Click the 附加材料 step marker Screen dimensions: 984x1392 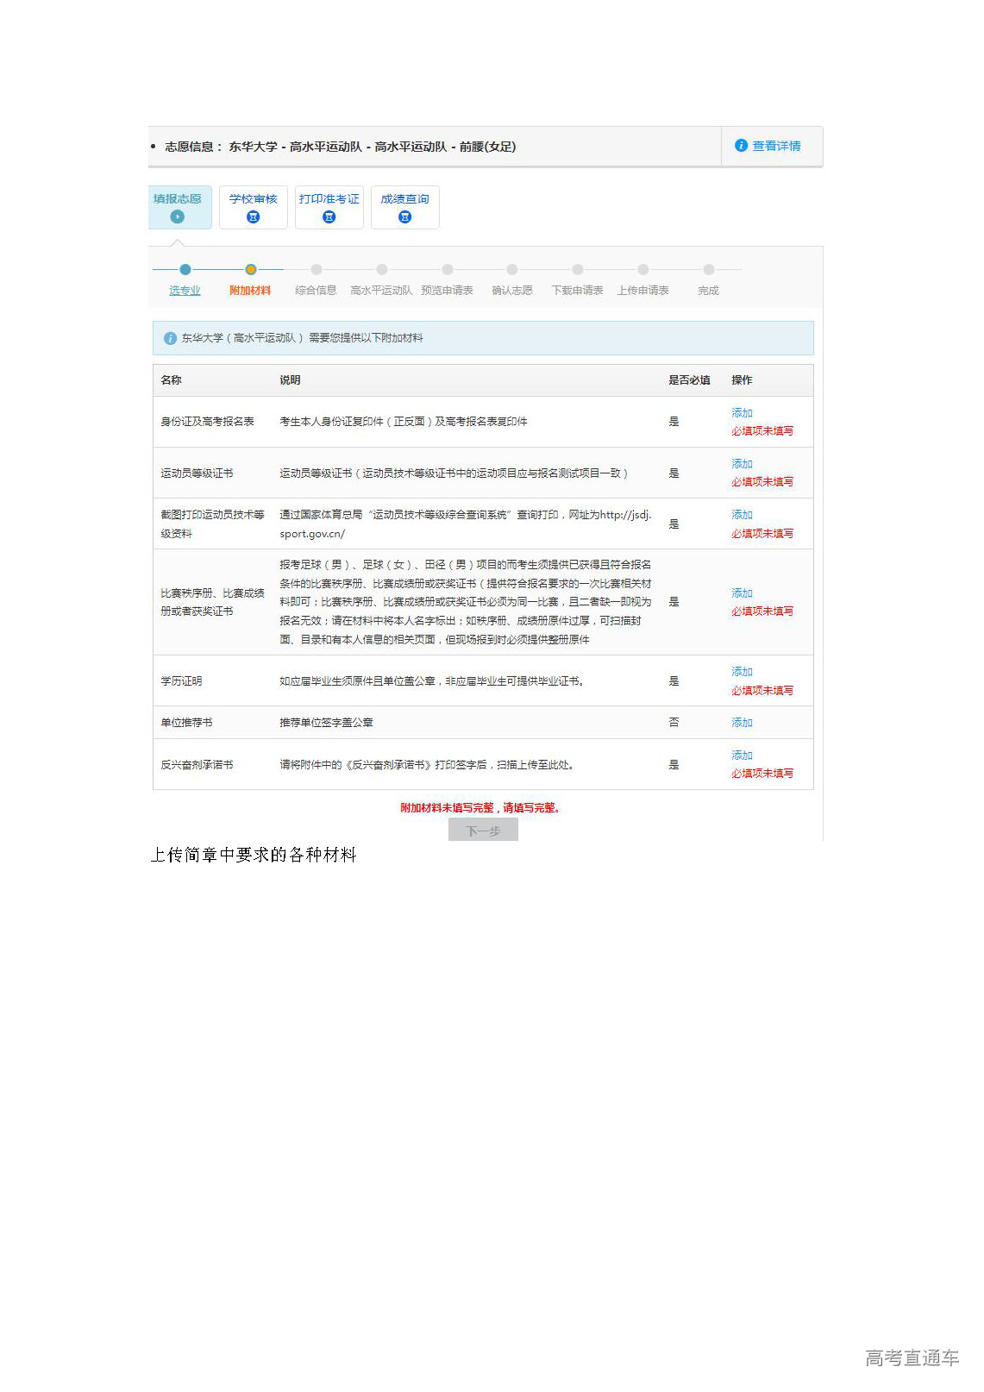coord(250,270)
